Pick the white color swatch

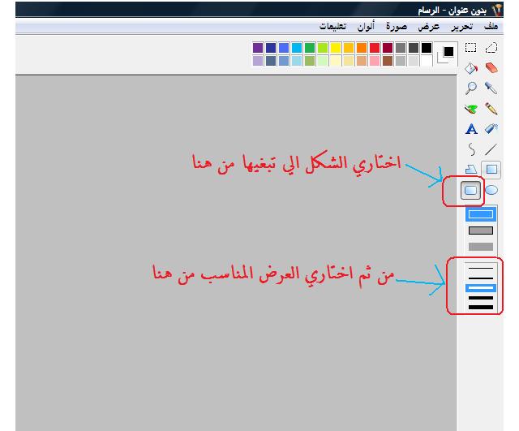pyautogui.click(x=427, y=61)
